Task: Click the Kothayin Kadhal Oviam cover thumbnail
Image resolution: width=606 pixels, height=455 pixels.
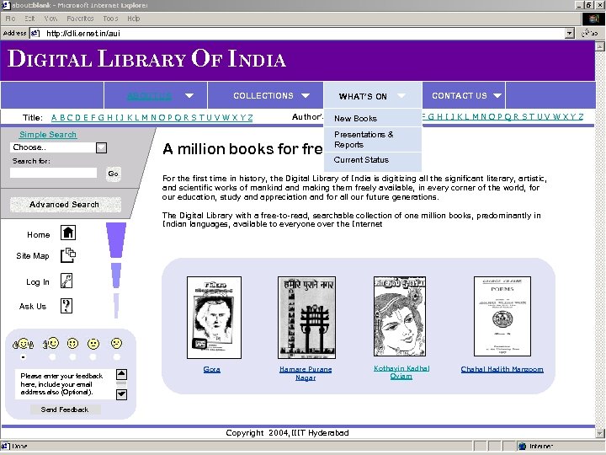Action: (x=400, y=317)
